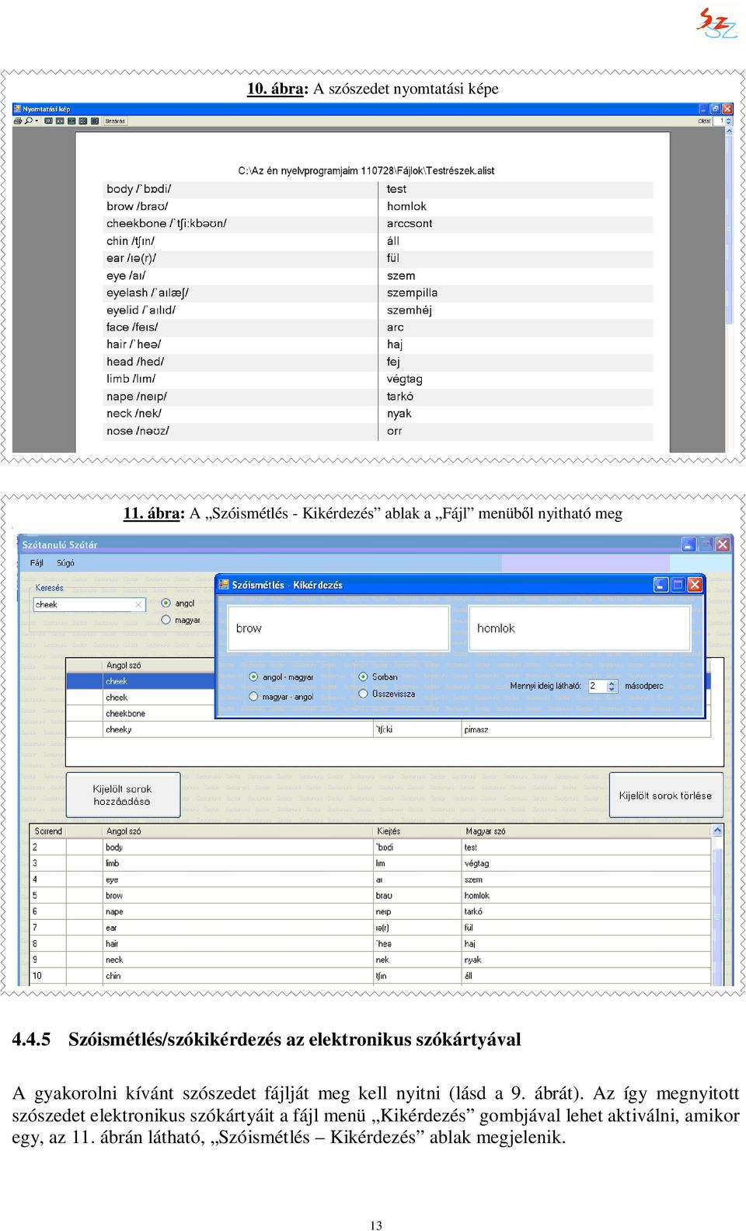
Task: Select the six-page layout icon in print preview
Action: click(95, 121)
